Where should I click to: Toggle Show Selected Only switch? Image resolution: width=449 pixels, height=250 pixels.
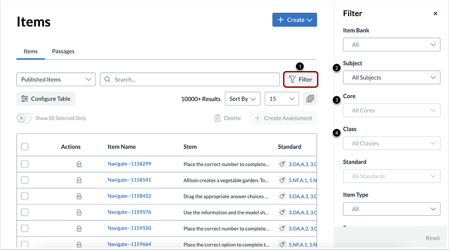pos(24,118)
